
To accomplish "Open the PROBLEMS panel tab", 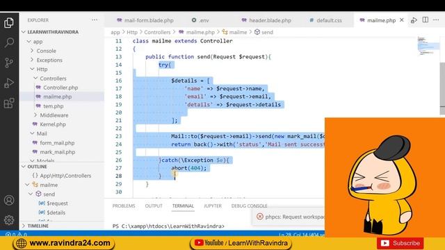I will (x=124, y=206).
